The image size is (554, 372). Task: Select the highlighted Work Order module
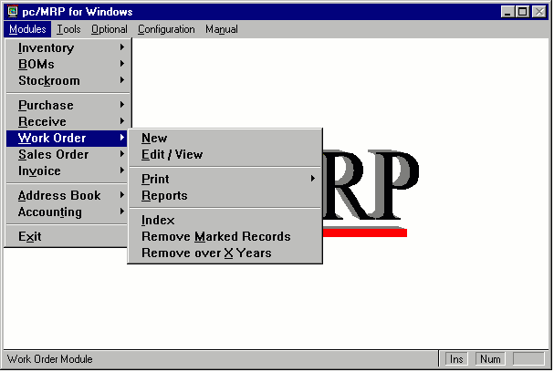point(67,138)
